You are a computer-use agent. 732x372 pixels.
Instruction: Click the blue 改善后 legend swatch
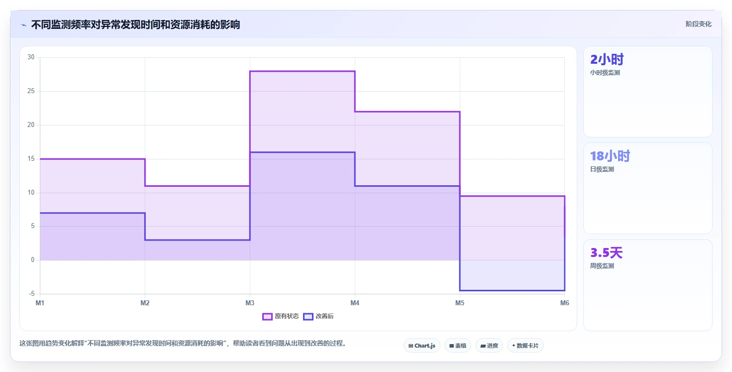308,316
